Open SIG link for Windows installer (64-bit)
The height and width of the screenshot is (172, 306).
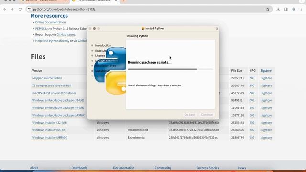[x=252, y=130]
